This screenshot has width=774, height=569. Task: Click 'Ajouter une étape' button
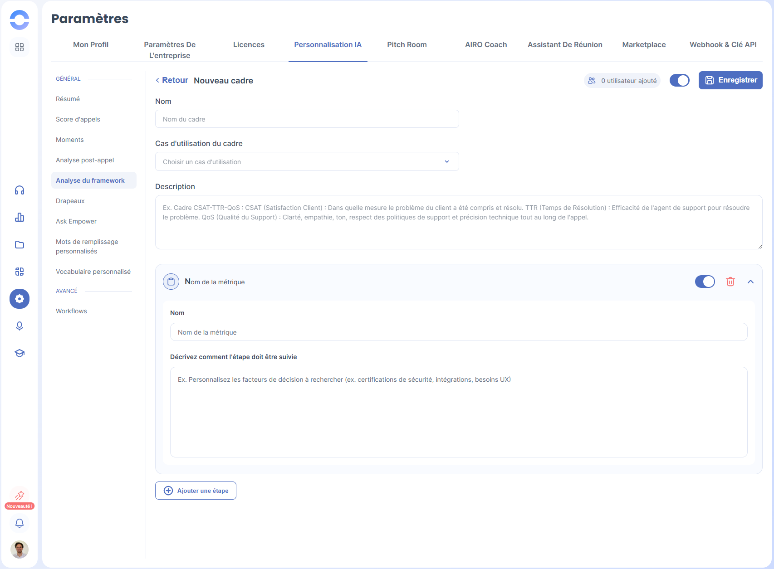click(x=196, y=491)
